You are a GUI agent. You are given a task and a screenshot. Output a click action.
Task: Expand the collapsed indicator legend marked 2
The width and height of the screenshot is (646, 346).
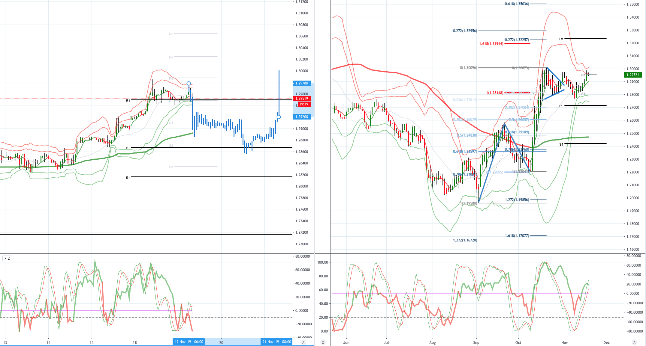7,258
